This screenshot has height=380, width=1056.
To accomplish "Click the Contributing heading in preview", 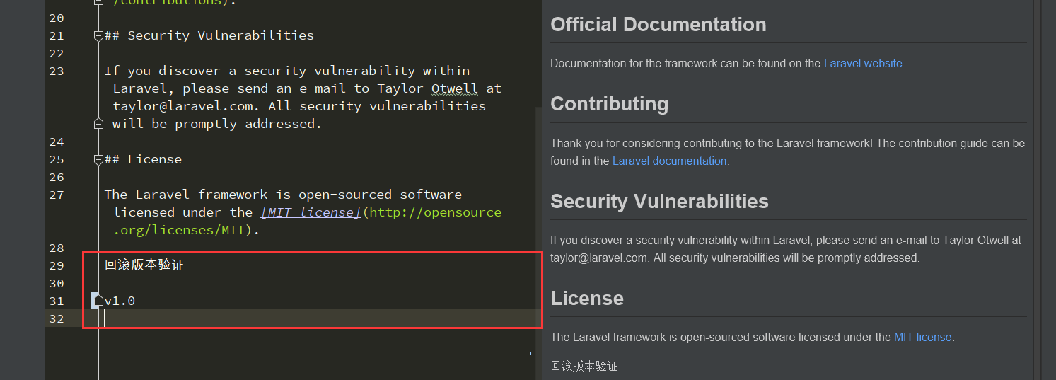I will (609, 103).
